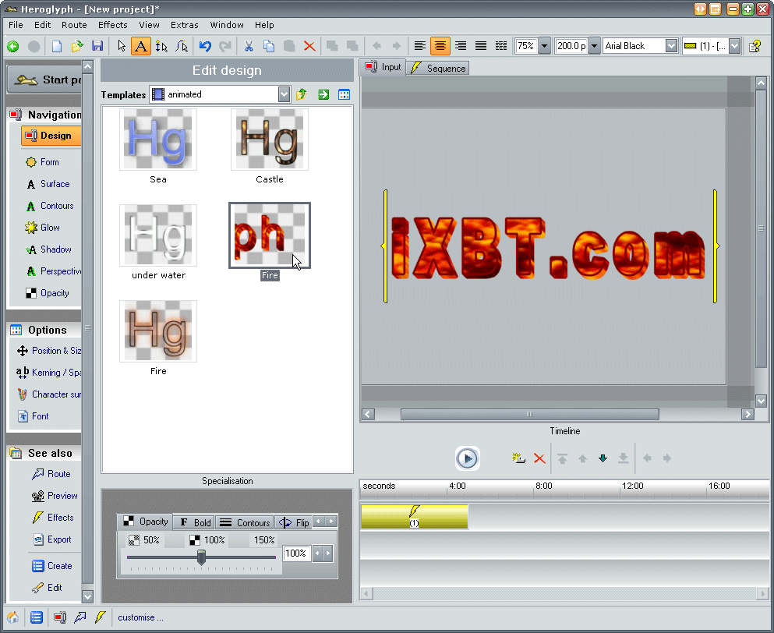The height and width of the screenshot is (633, 774).
Task: Click the Save project disk icon
Action: click(x=97, y=46)
